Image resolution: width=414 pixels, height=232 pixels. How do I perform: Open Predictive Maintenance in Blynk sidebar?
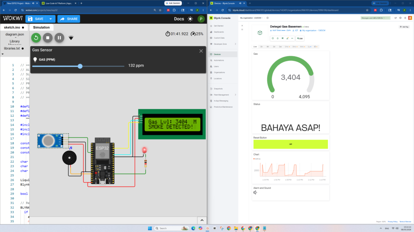[x=223, y=107]
